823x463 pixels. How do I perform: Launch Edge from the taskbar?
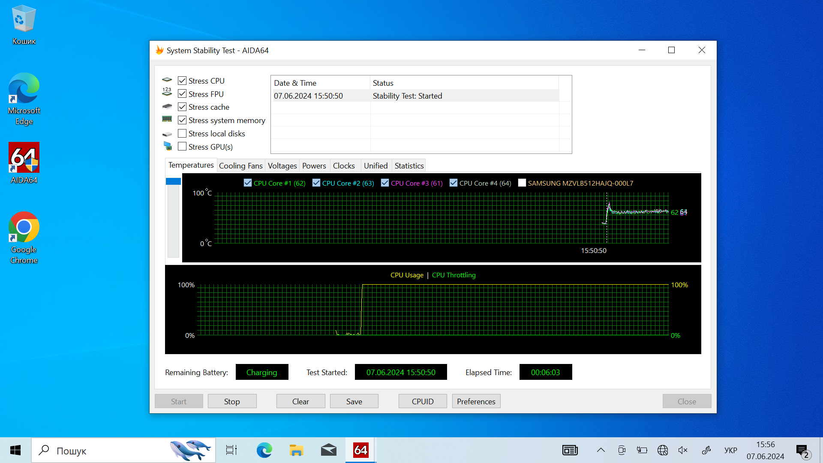[264, 450]
